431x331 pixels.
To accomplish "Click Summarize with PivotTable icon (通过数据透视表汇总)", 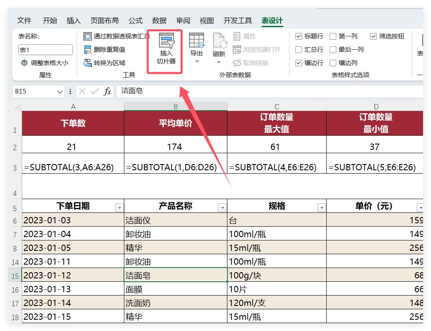I will click(x=87, y=36).
